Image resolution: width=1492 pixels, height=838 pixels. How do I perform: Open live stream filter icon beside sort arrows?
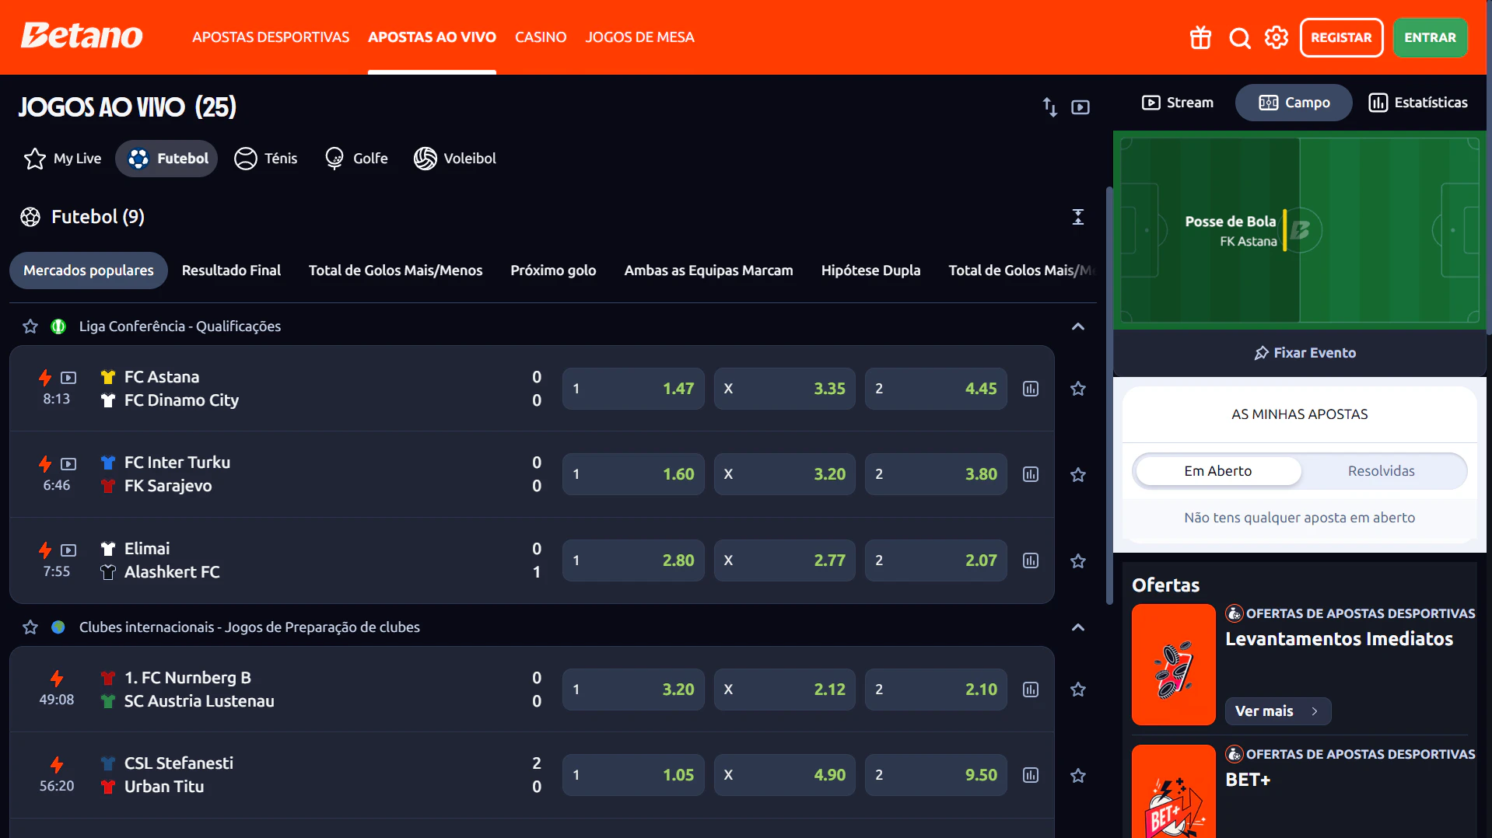tap(1080, 107)
